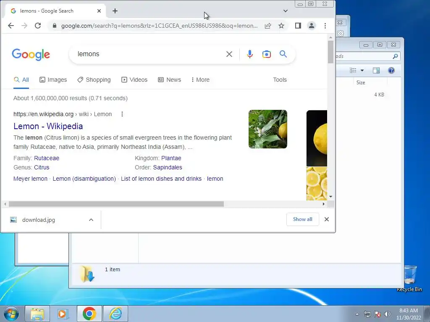The height and width of the screenshot is (322, 430).
Task: Search by image with camera icon
Action: [267, 54]
